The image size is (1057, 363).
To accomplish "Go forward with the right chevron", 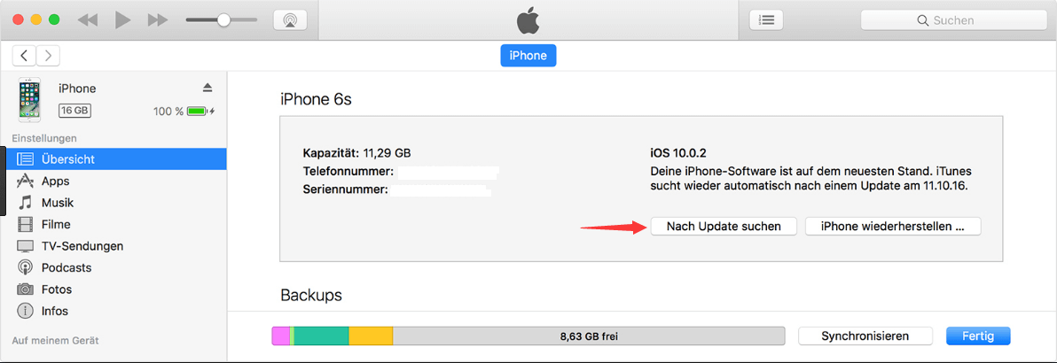I will (48, 55).
